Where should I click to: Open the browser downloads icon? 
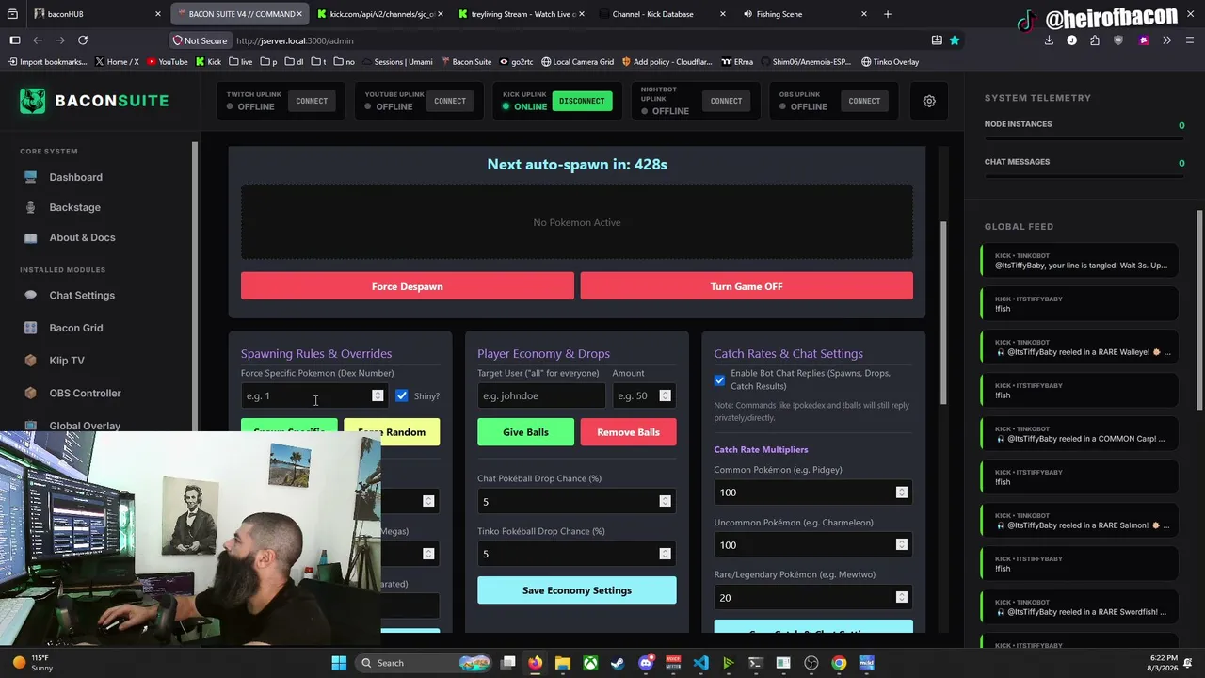click(1049, 40)
